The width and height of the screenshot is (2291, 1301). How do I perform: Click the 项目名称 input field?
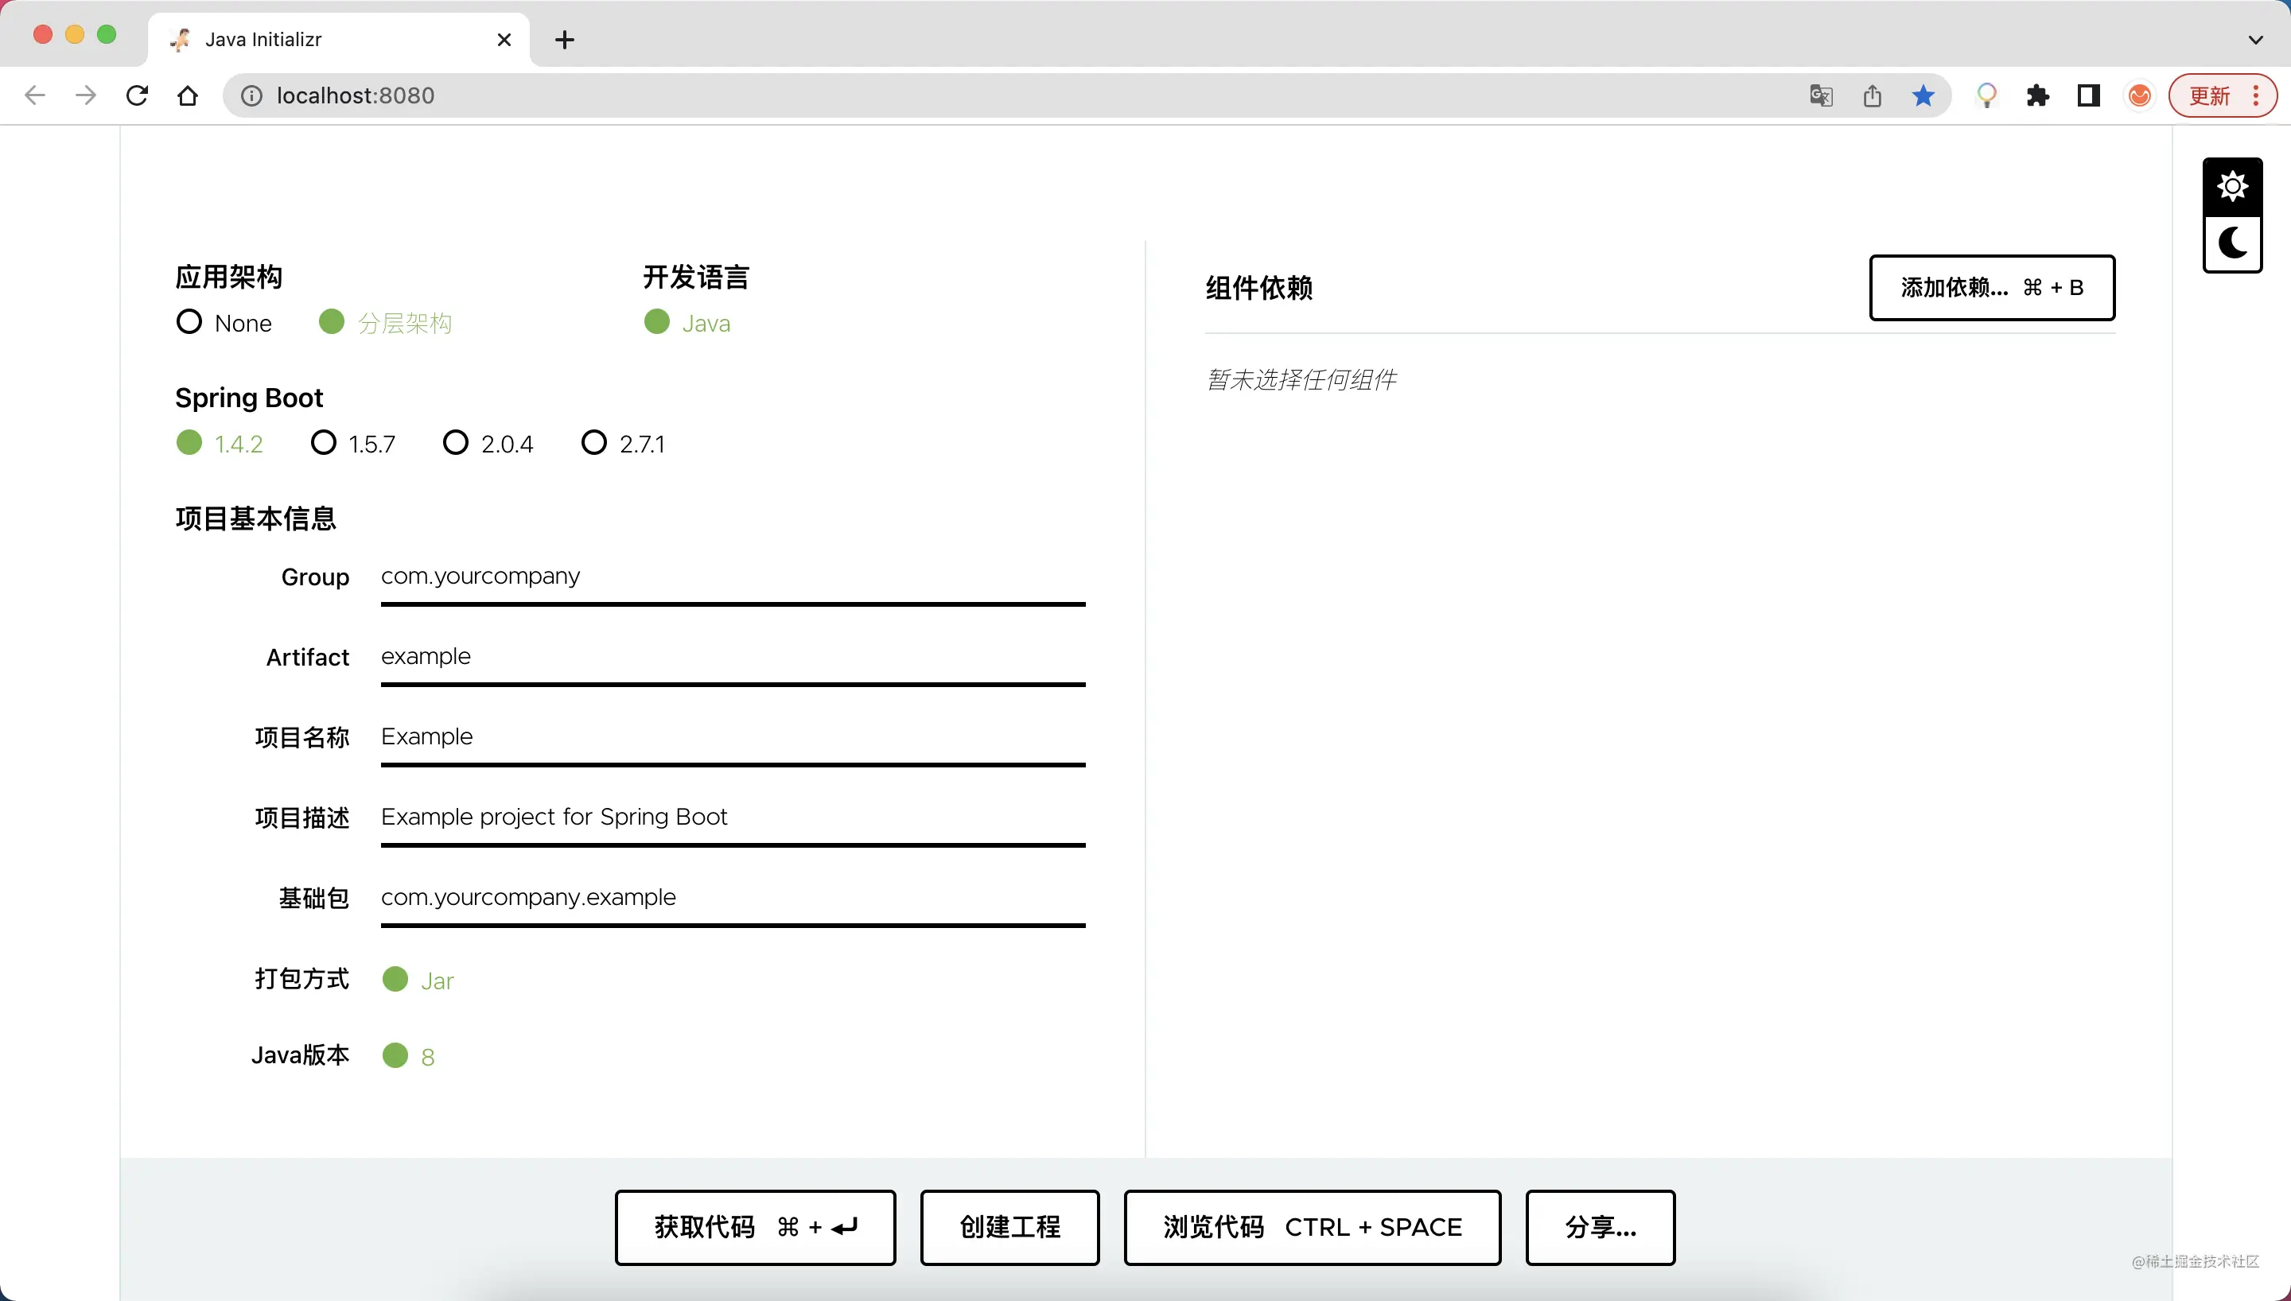[x=733, y=738]
